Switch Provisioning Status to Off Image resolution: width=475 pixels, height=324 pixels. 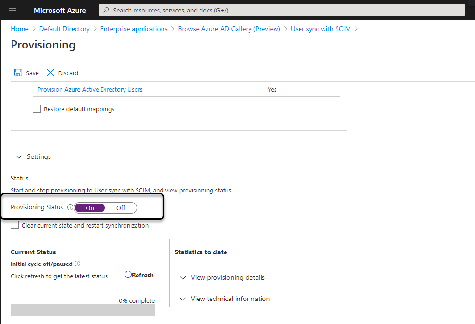[121, 208]
